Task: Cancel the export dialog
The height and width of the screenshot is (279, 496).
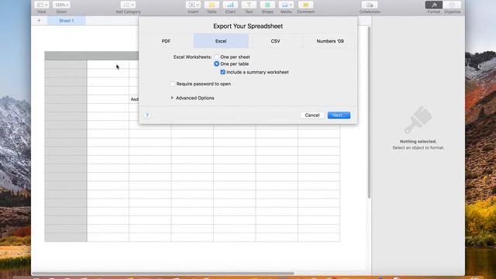Action: pyautogui.click(x=312, y=115)
